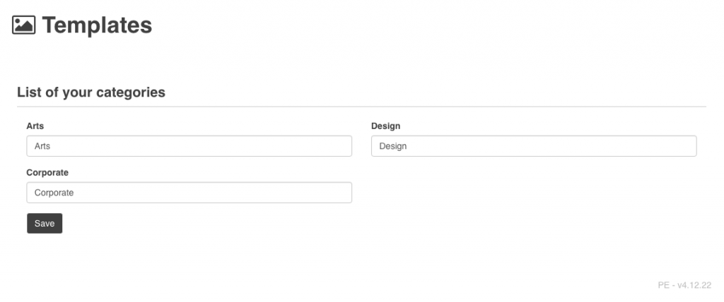Click the Corporate field label
The width and height of the screenshot is (724, 302).
tap(47, 172)
